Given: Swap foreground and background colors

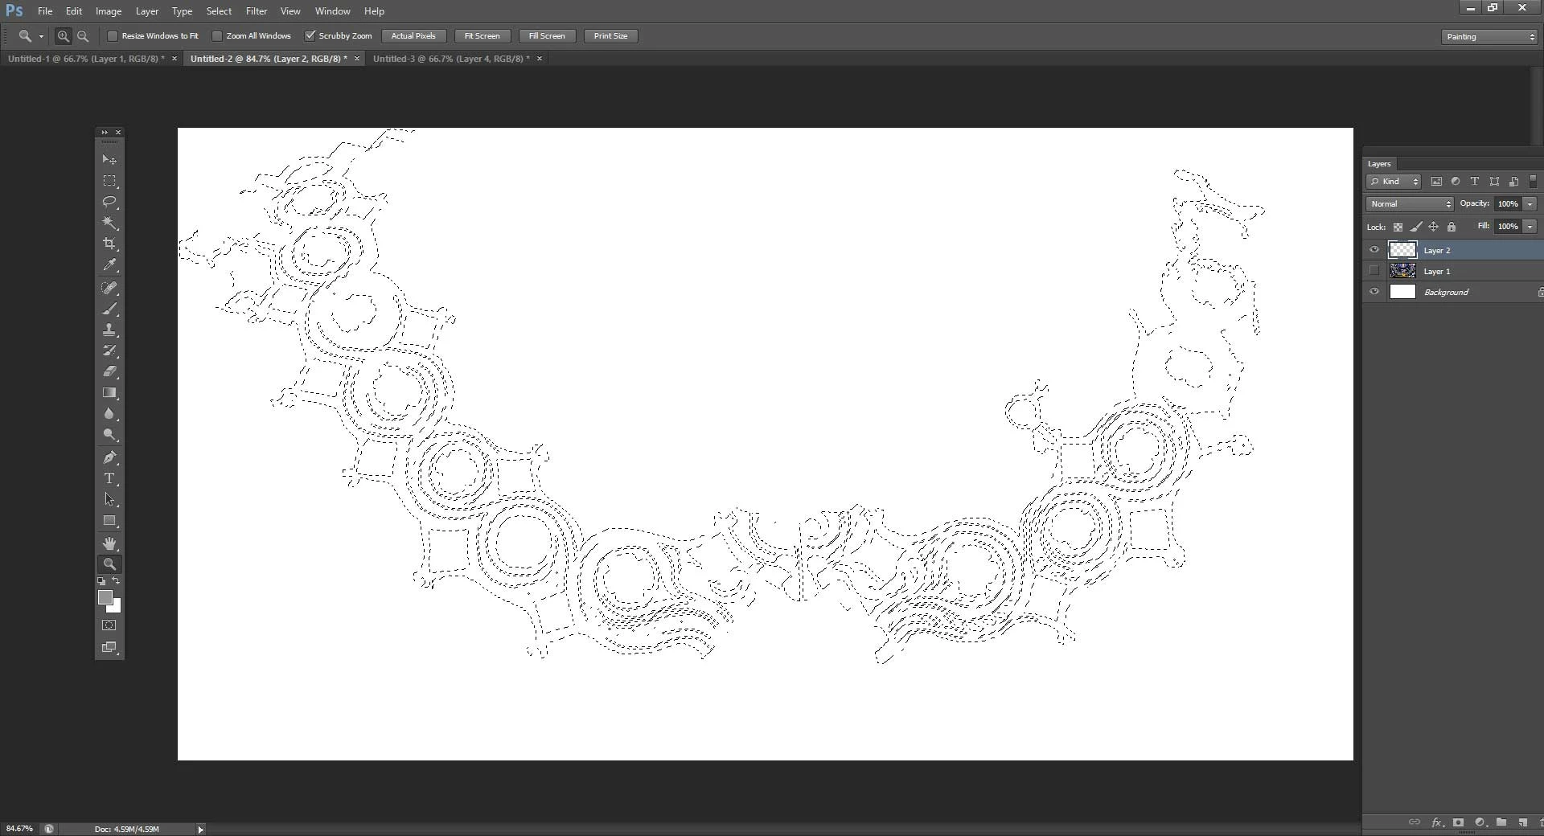Looking at the screenshot, I should (117, 580).
